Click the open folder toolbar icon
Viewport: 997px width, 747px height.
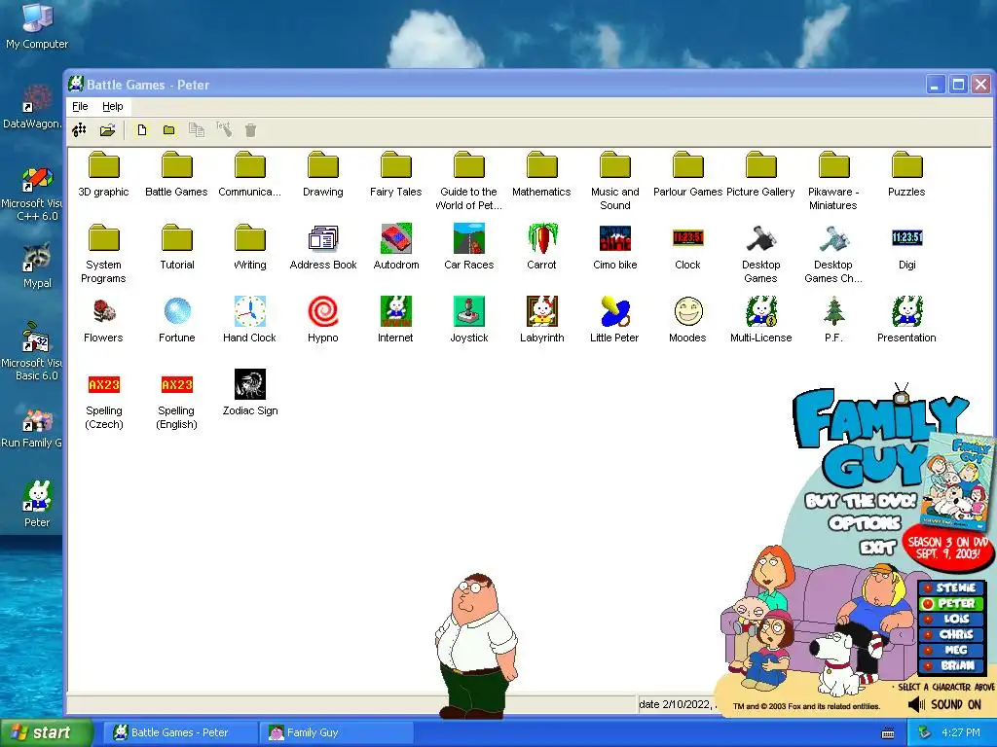click(x=107, y=130)
